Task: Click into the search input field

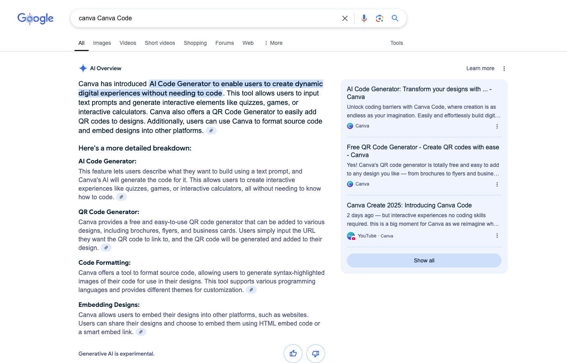Action: pyautogui.click(x=207, y=18)
